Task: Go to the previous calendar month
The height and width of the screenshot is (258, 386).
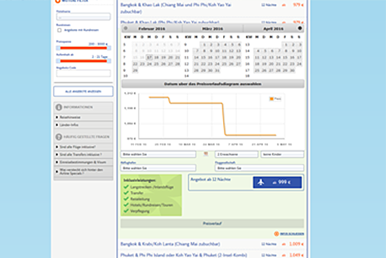Action: coord(126,28)
